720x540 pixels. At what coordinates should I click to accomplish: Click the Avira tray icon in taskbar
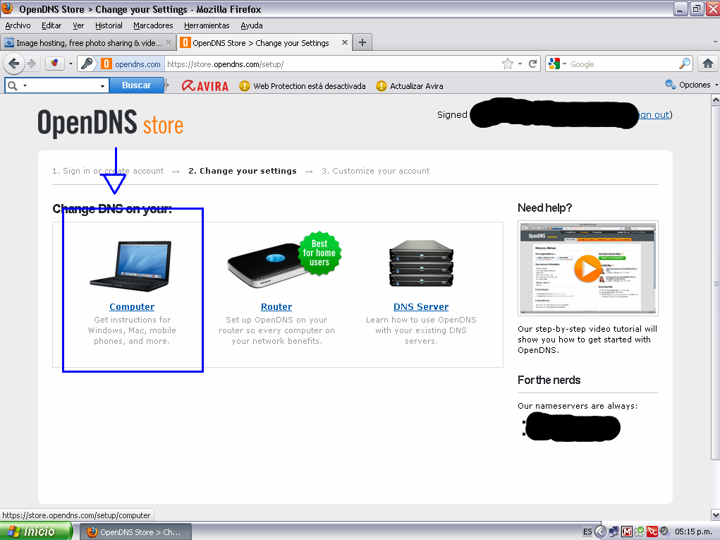click(x=652, y=532)
